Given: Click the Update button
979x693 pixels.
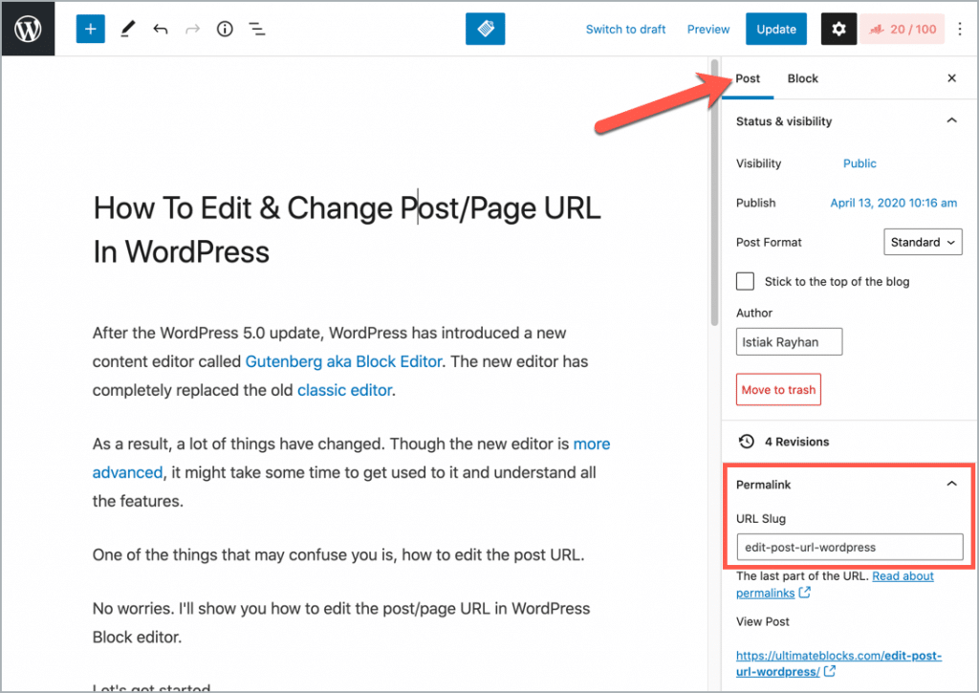Looking at the screenshot, I should 776,29.
